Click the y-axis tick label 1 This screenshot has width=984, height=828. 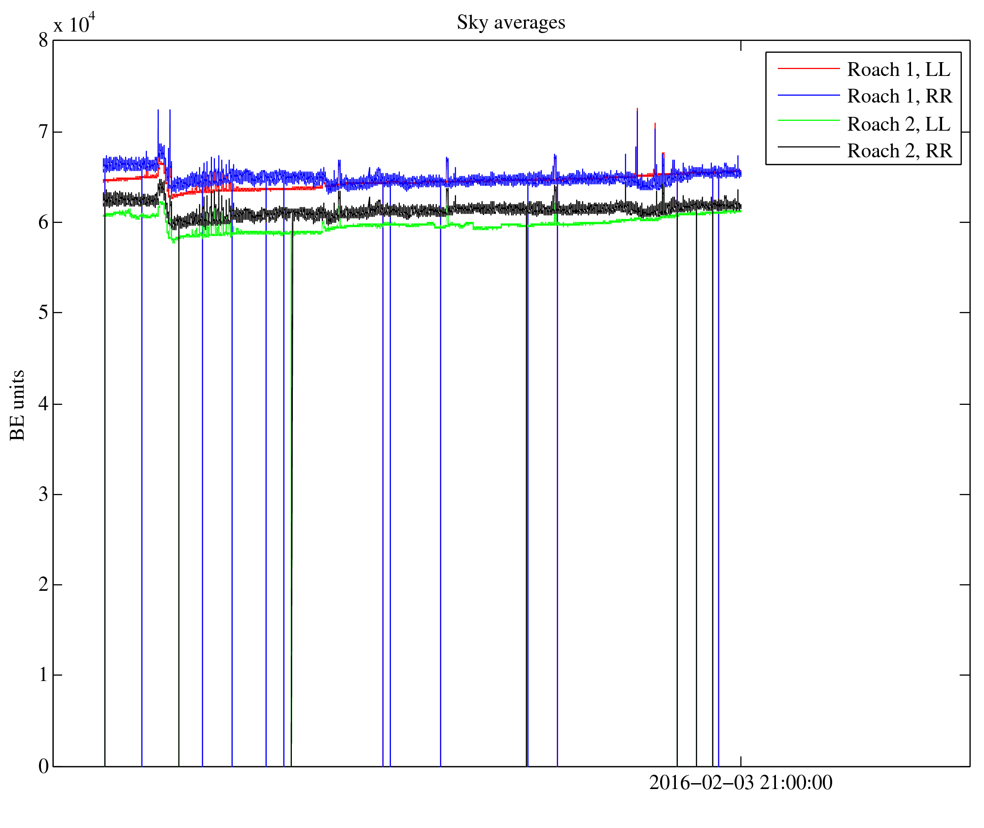[x=43, y=675]
